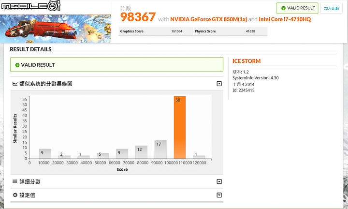Open the NVIDIA GeForce GTX 850M(1x) link

coord(209,19)
